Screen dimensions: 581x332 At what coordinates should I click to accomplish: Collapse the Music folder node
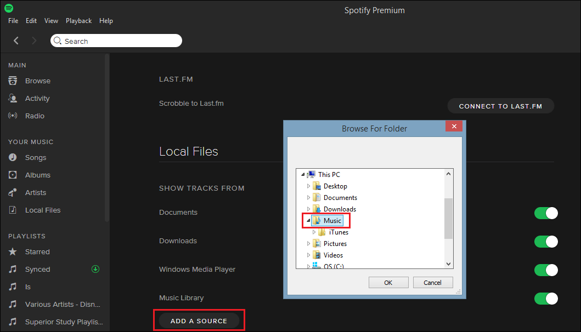tap(308, 221)
